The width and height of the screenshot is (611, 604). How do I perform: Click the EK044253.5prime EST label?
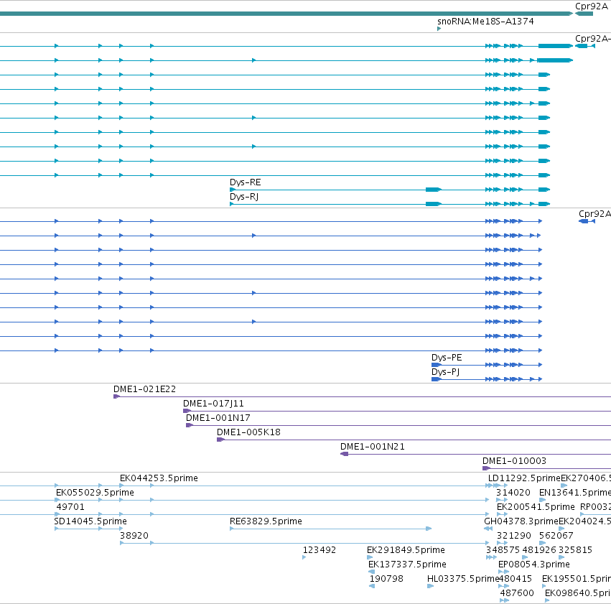tap(159, 478)
